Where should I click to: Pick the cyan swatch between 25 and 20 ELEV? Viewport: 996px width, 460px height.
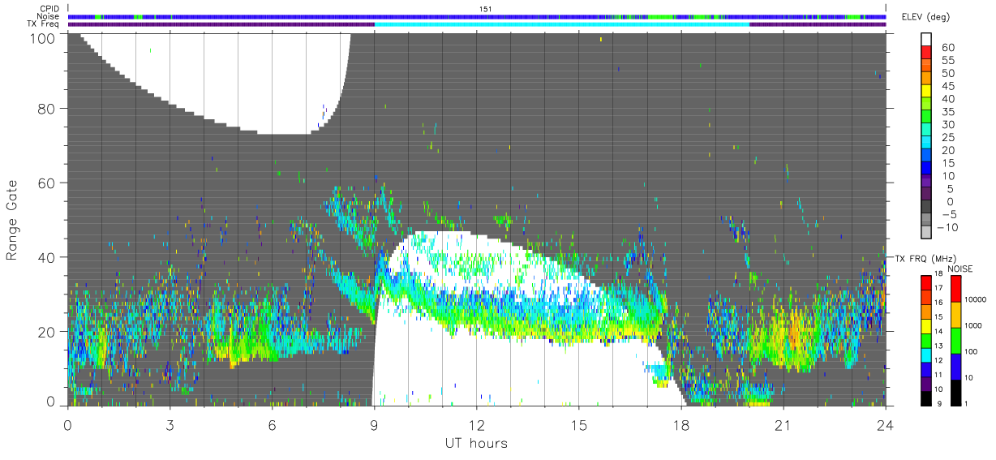926,143
